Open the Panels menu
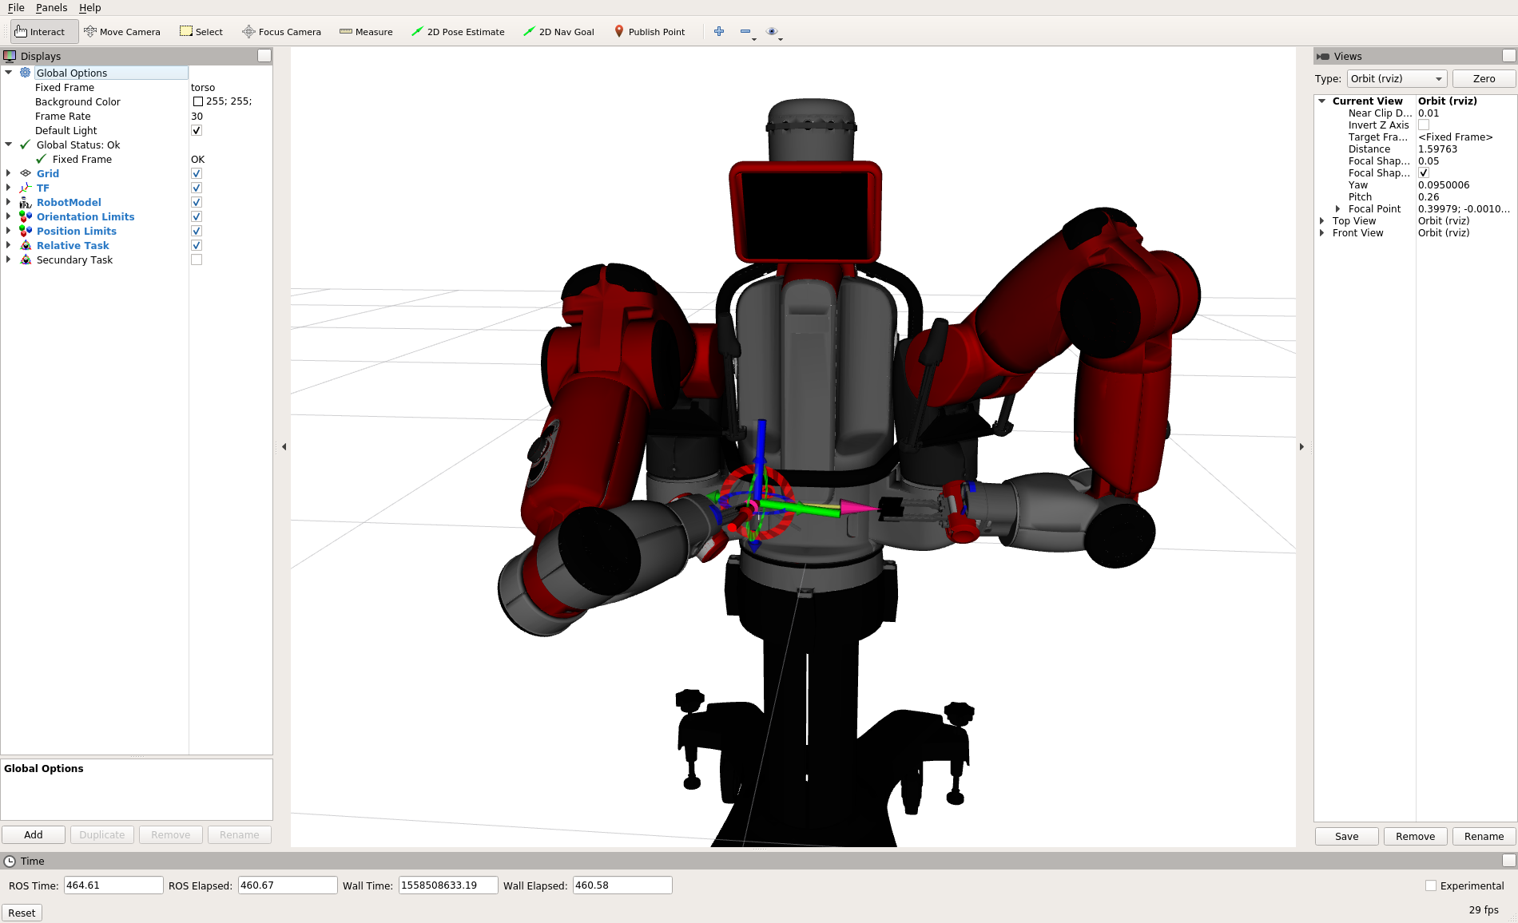This screenshot has width=1518, height=923. pos(52,7)
